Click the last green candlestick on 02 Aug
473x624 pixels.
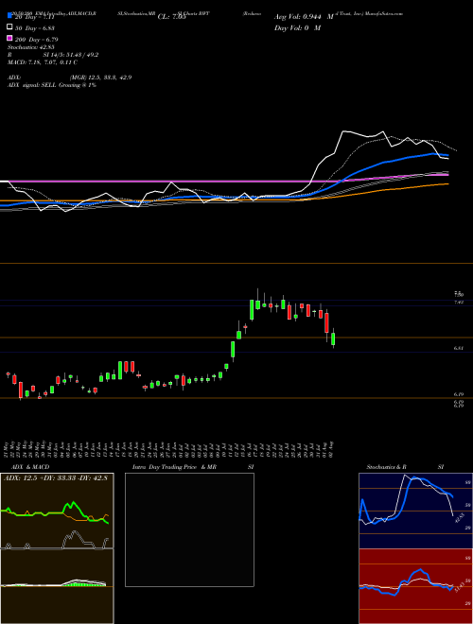tap(333, 338)
